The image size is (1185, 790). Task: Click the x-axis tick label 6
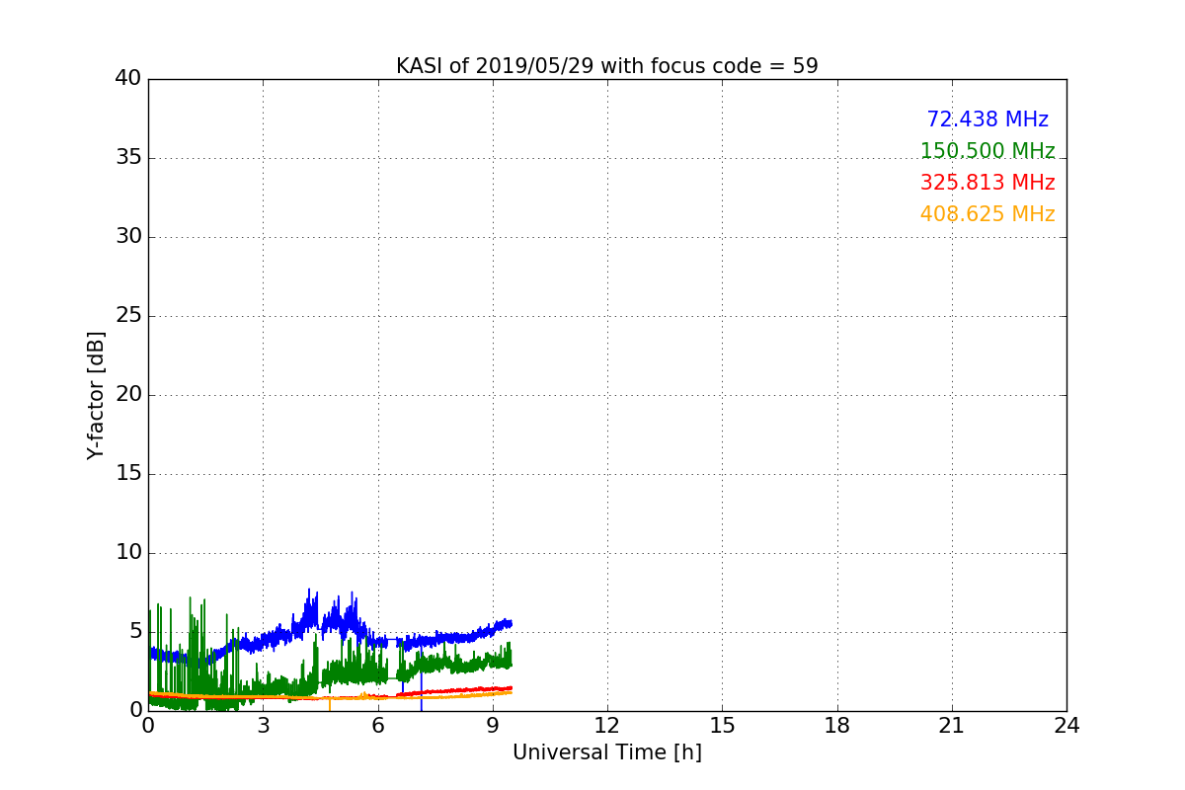[377, 726]
